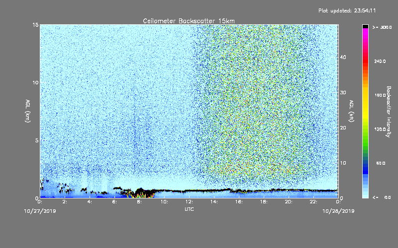Click the '60.0' color bar value
The image size is (398, 248).
tap(381, 163)
